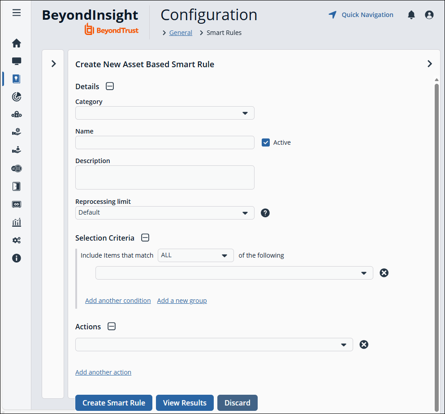Toggle the Active checkbox

pos(266,142)
